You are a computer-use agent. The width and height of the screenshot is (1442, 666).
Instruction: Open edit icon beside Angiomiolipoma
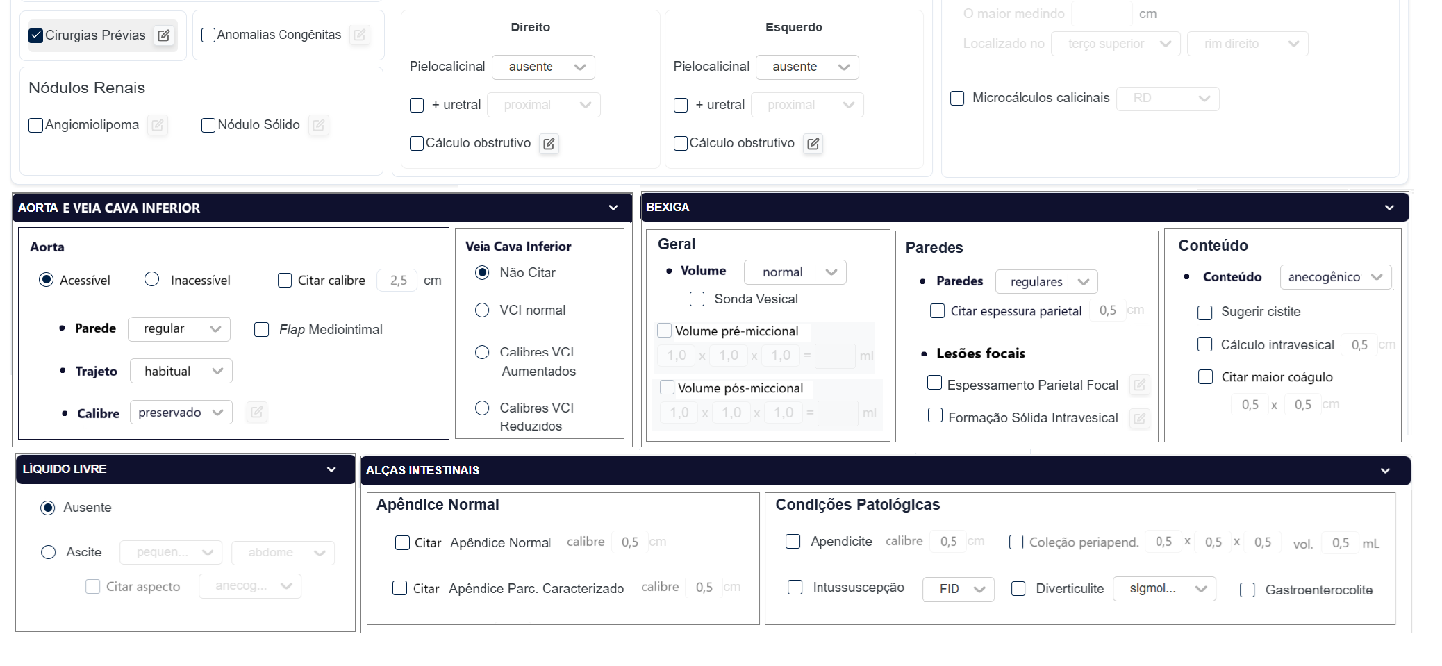pos(158,125)
